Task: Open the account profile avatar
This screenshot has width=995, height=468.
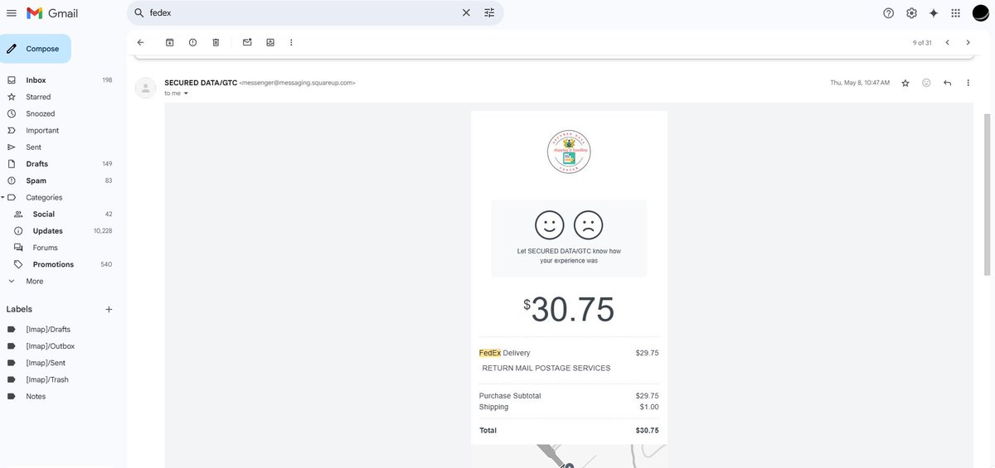Action: tap(980, 13)
